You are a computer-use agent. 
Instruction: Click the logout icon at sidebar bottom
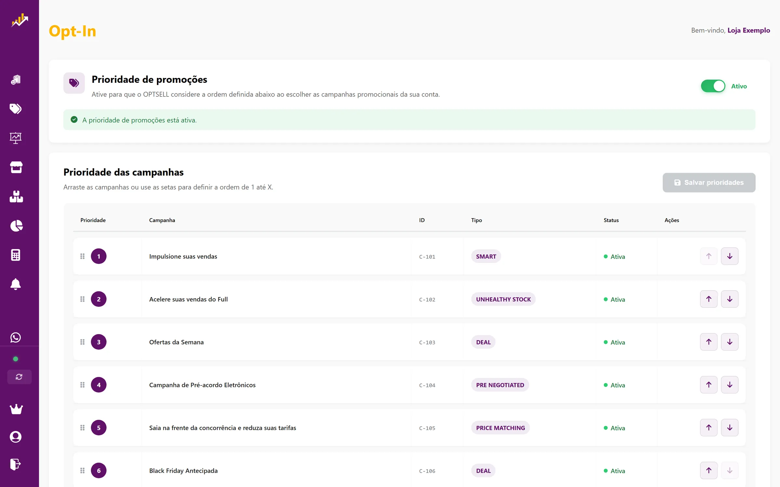click(15, 464)
